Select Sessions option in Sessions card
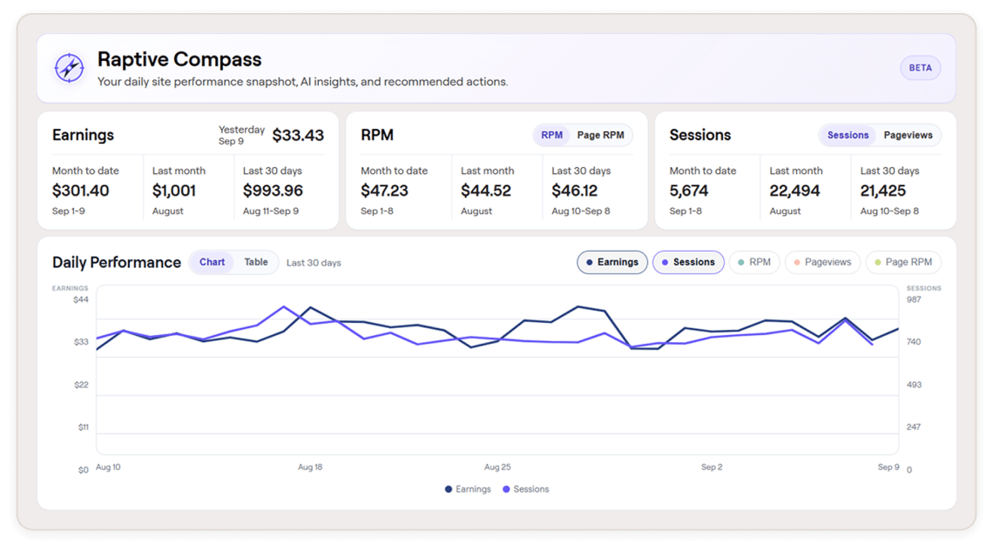 click(848, 135)
